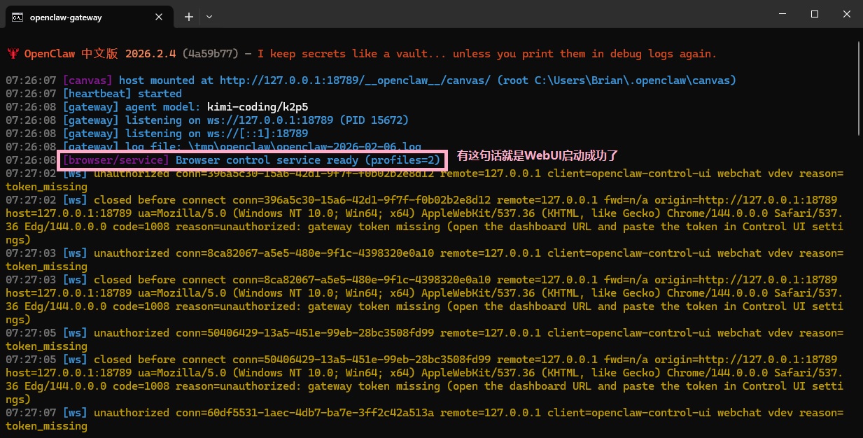Maximize the terminal window
The width and height of the screenshot is (863, 438).
pos(815,14)
